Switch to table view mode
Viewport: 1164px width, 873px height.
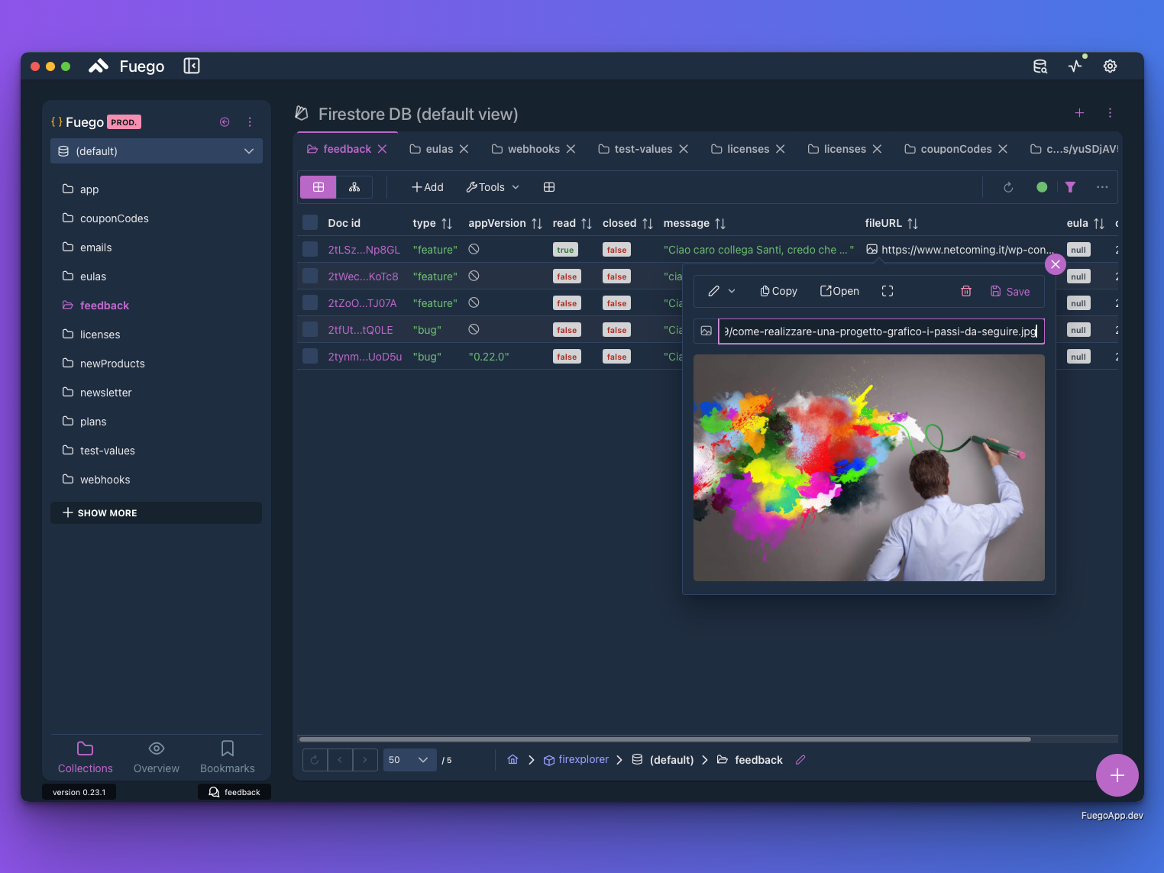point(318,187)
